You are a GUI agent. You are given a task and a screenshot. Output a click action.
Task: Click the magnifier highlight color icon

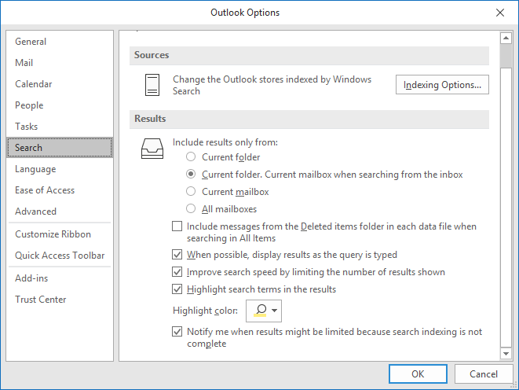(261, 311)
